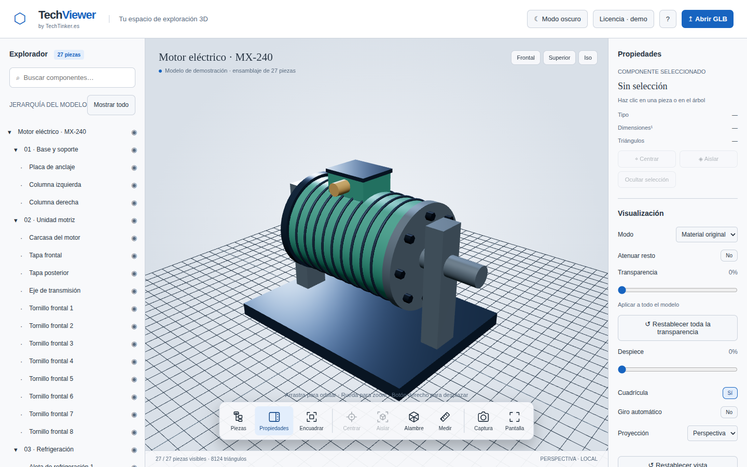Switch to Iso view
The height and width of the screenshot is (467, 747).
[588, 58]
